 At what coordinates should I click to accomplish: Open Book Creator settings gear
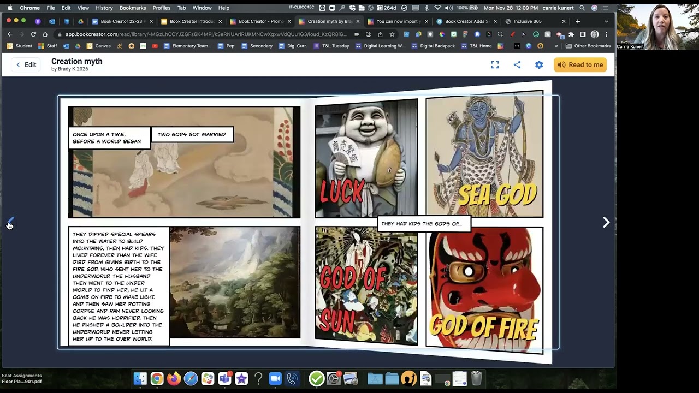click(x=539, y=64)
